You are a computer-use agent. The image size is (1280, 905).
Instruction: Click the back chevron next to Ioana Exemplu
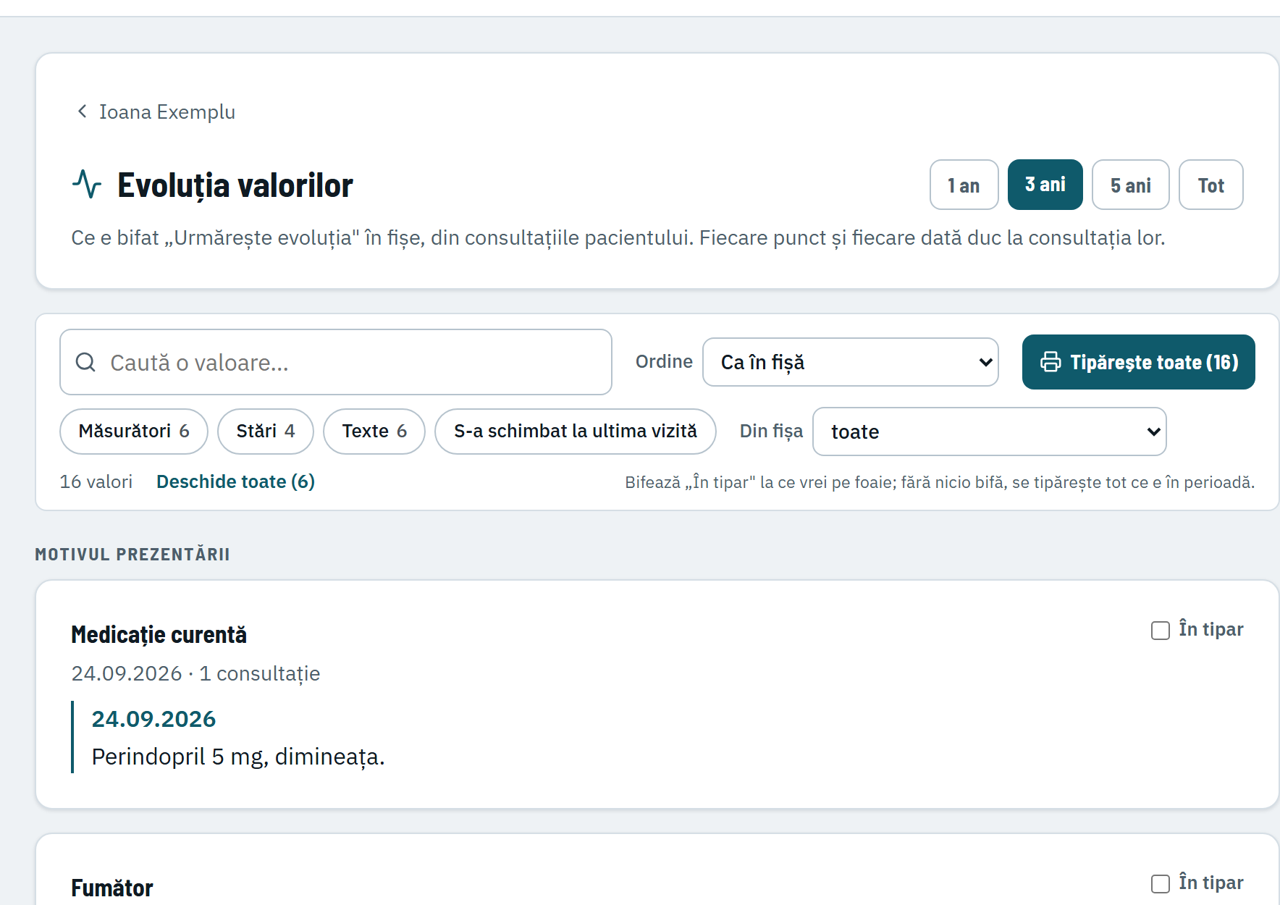tap(82, 111)
